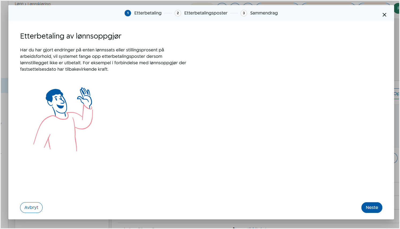This screenshot has width=400, height=229.
Task: Click the number 1 step circle
Action: (x=128, y=13)
